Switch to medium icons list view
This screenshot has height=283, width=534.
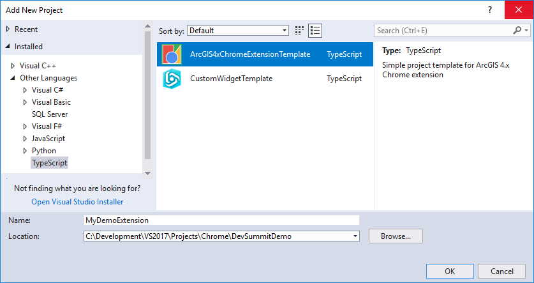[x=315, y=31]
